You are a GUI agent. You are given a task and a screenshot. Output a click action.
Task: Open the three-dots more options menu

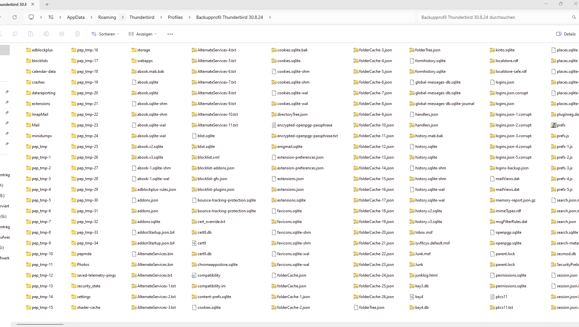(x=170, y=34)
